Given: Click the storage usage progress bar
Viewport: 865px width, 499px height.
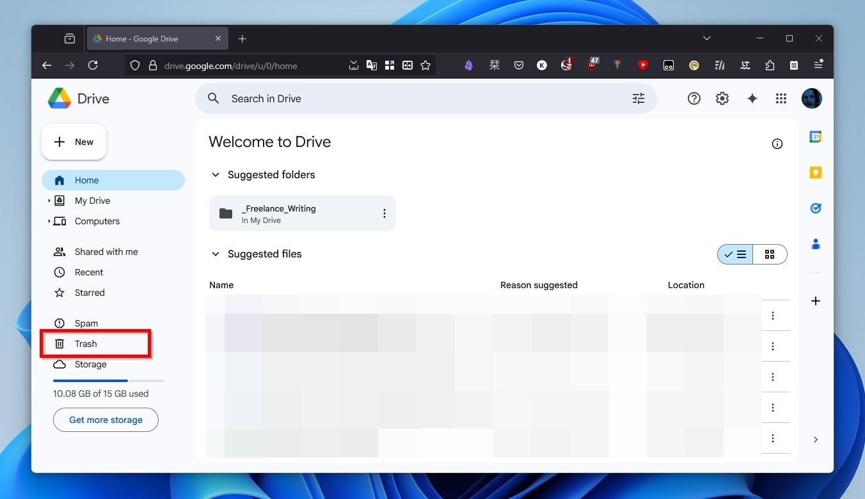Looking at the screenshot, I should click(109, 381).
